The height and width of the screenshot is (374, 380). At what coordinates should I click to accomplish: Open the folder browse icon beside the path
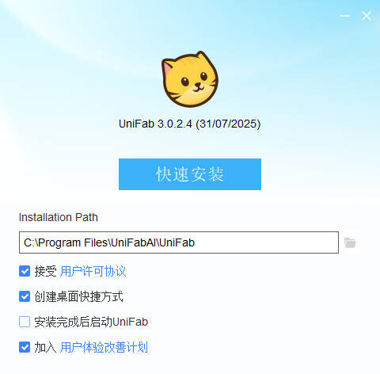[350, 242]
